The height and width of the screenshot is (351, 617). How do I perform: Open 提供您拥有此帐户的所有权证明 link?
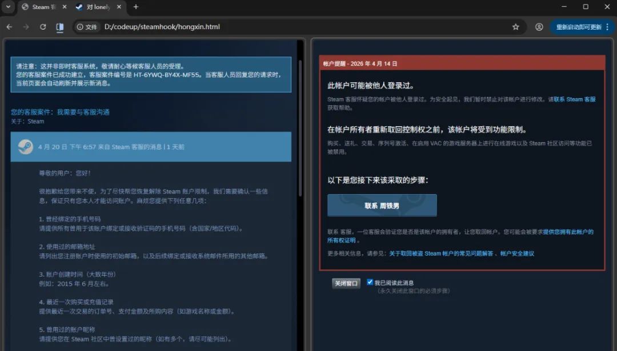pos(460,236)
